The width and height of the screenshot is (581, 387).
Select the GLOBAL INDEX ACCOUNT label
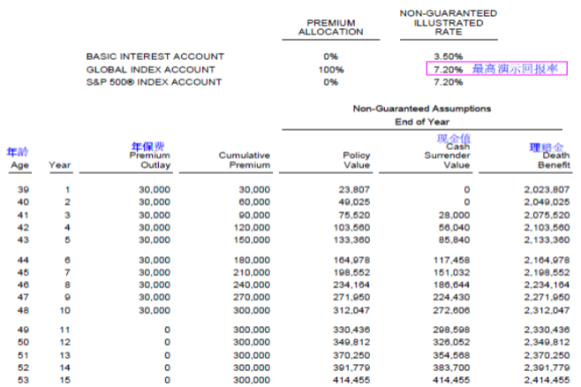point(150,70)
